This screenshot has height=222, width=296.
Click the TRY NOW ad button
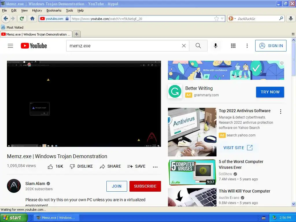pyautogui.click(x=270, y=92)
